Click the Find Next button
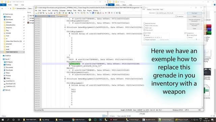Viewport: 216px width, 122px height. click(x=194, y=13)
